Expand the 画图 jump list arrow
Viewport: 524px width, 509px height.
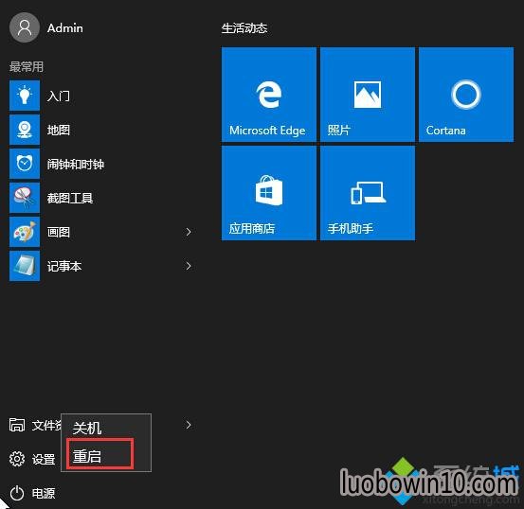pyautogui.click(x=189, y=232)
